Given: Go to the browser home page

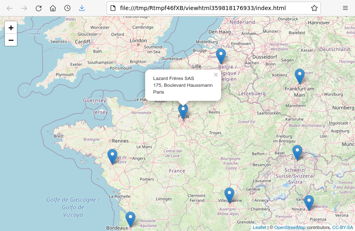Looking at the screenshot, I should click(53, 8).
